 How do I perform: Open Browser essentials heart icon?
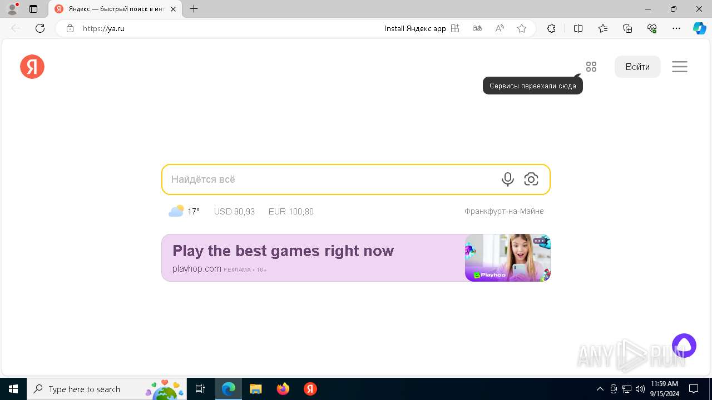652,28
